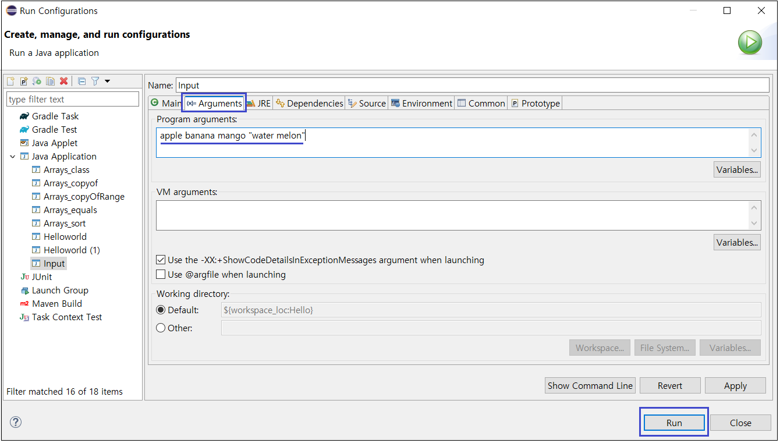Click the Close button
The image size is (780, 443).
click(740, 423)
